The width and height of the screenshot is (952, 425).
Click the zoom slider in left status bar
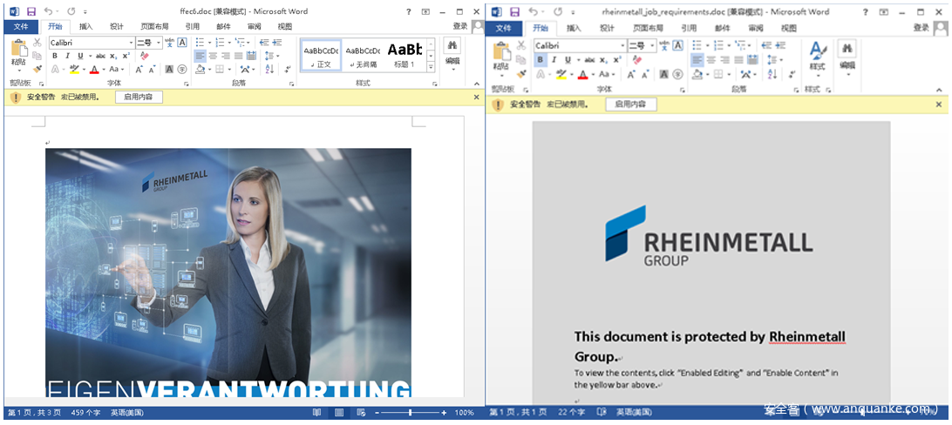pyautogui.click(x=408, y=412)
